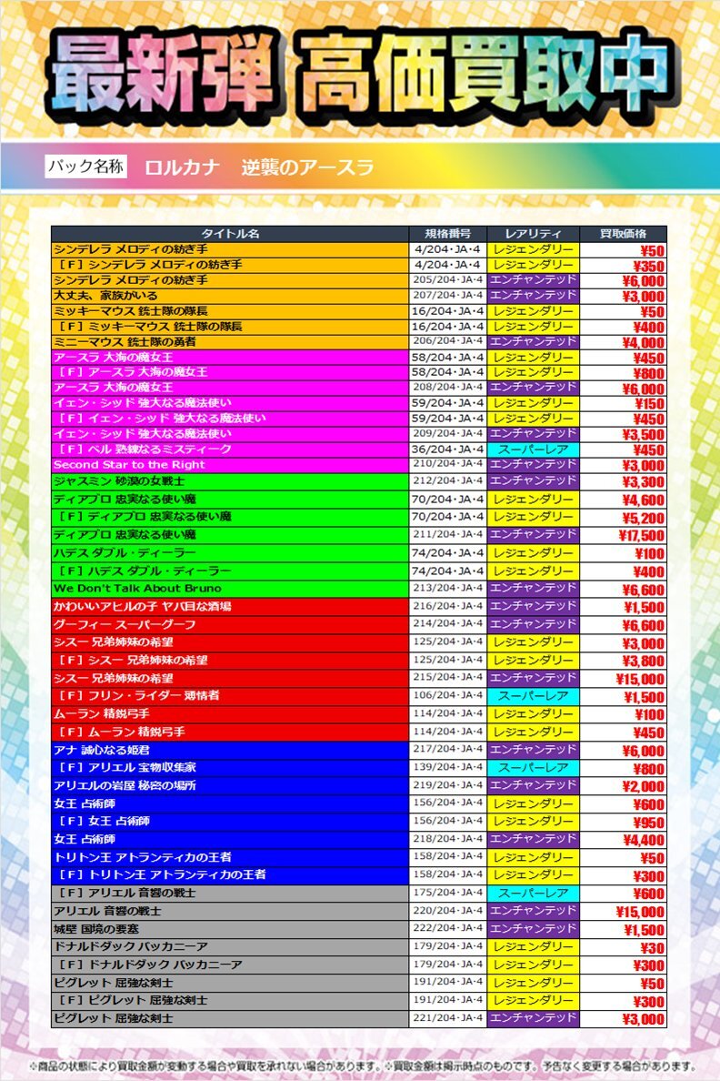Click the 最新弾 高価買取中 banner title
Image resolution: width=720 pixels, height=1081 pixels.
pos(360,76)
